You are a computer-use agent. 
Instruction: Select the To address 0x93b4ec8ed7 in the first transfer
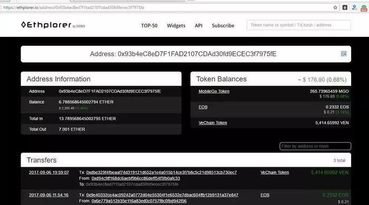[132, 184]
